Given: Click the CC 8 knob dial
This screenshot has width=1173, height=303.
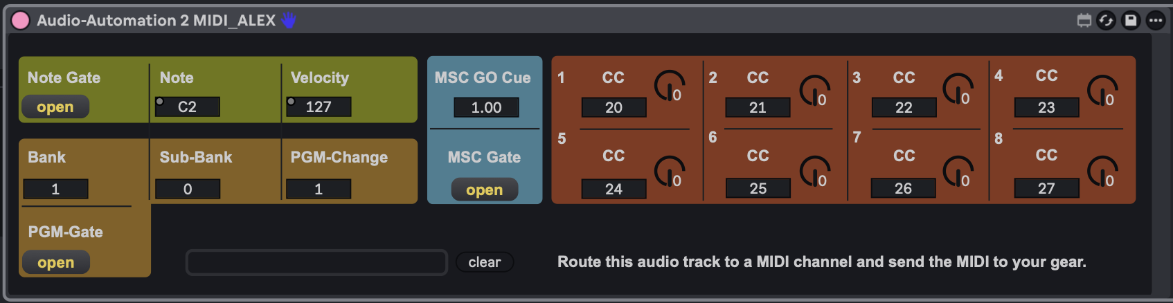Looking at the screenshot, I should (x=1102, y=172).
